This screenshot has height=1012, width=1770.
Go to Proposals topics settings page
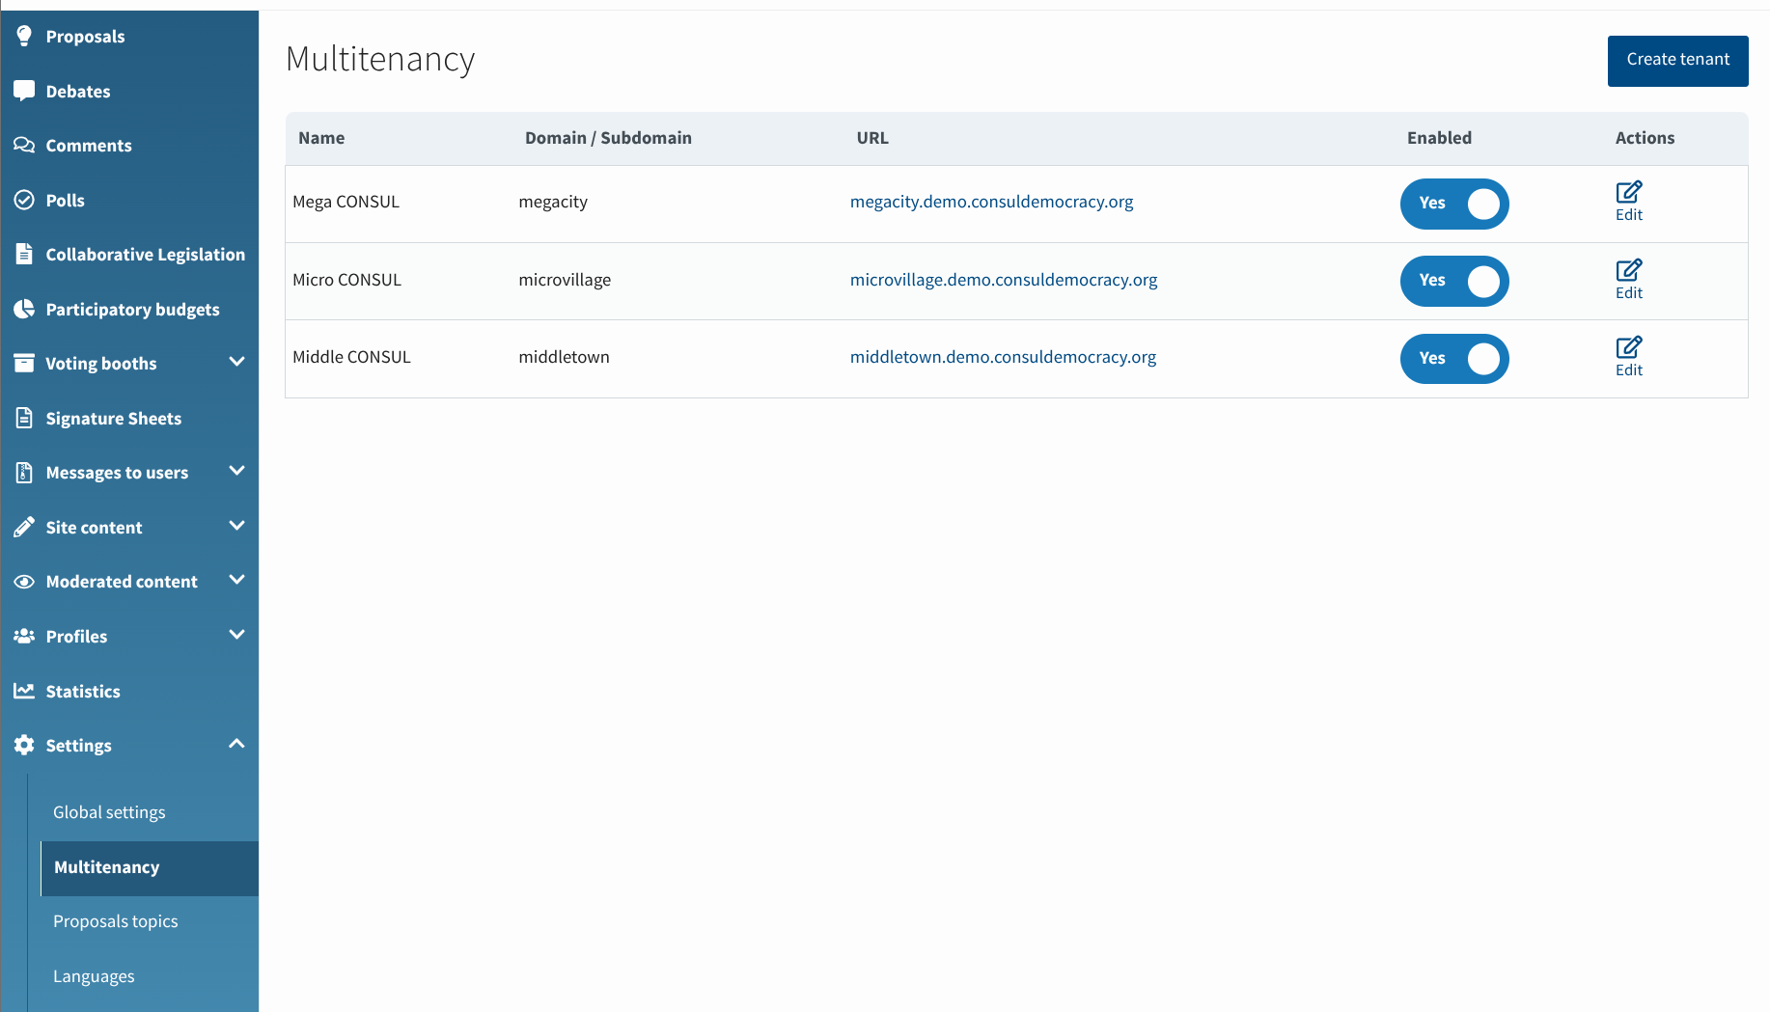point(116,921)
